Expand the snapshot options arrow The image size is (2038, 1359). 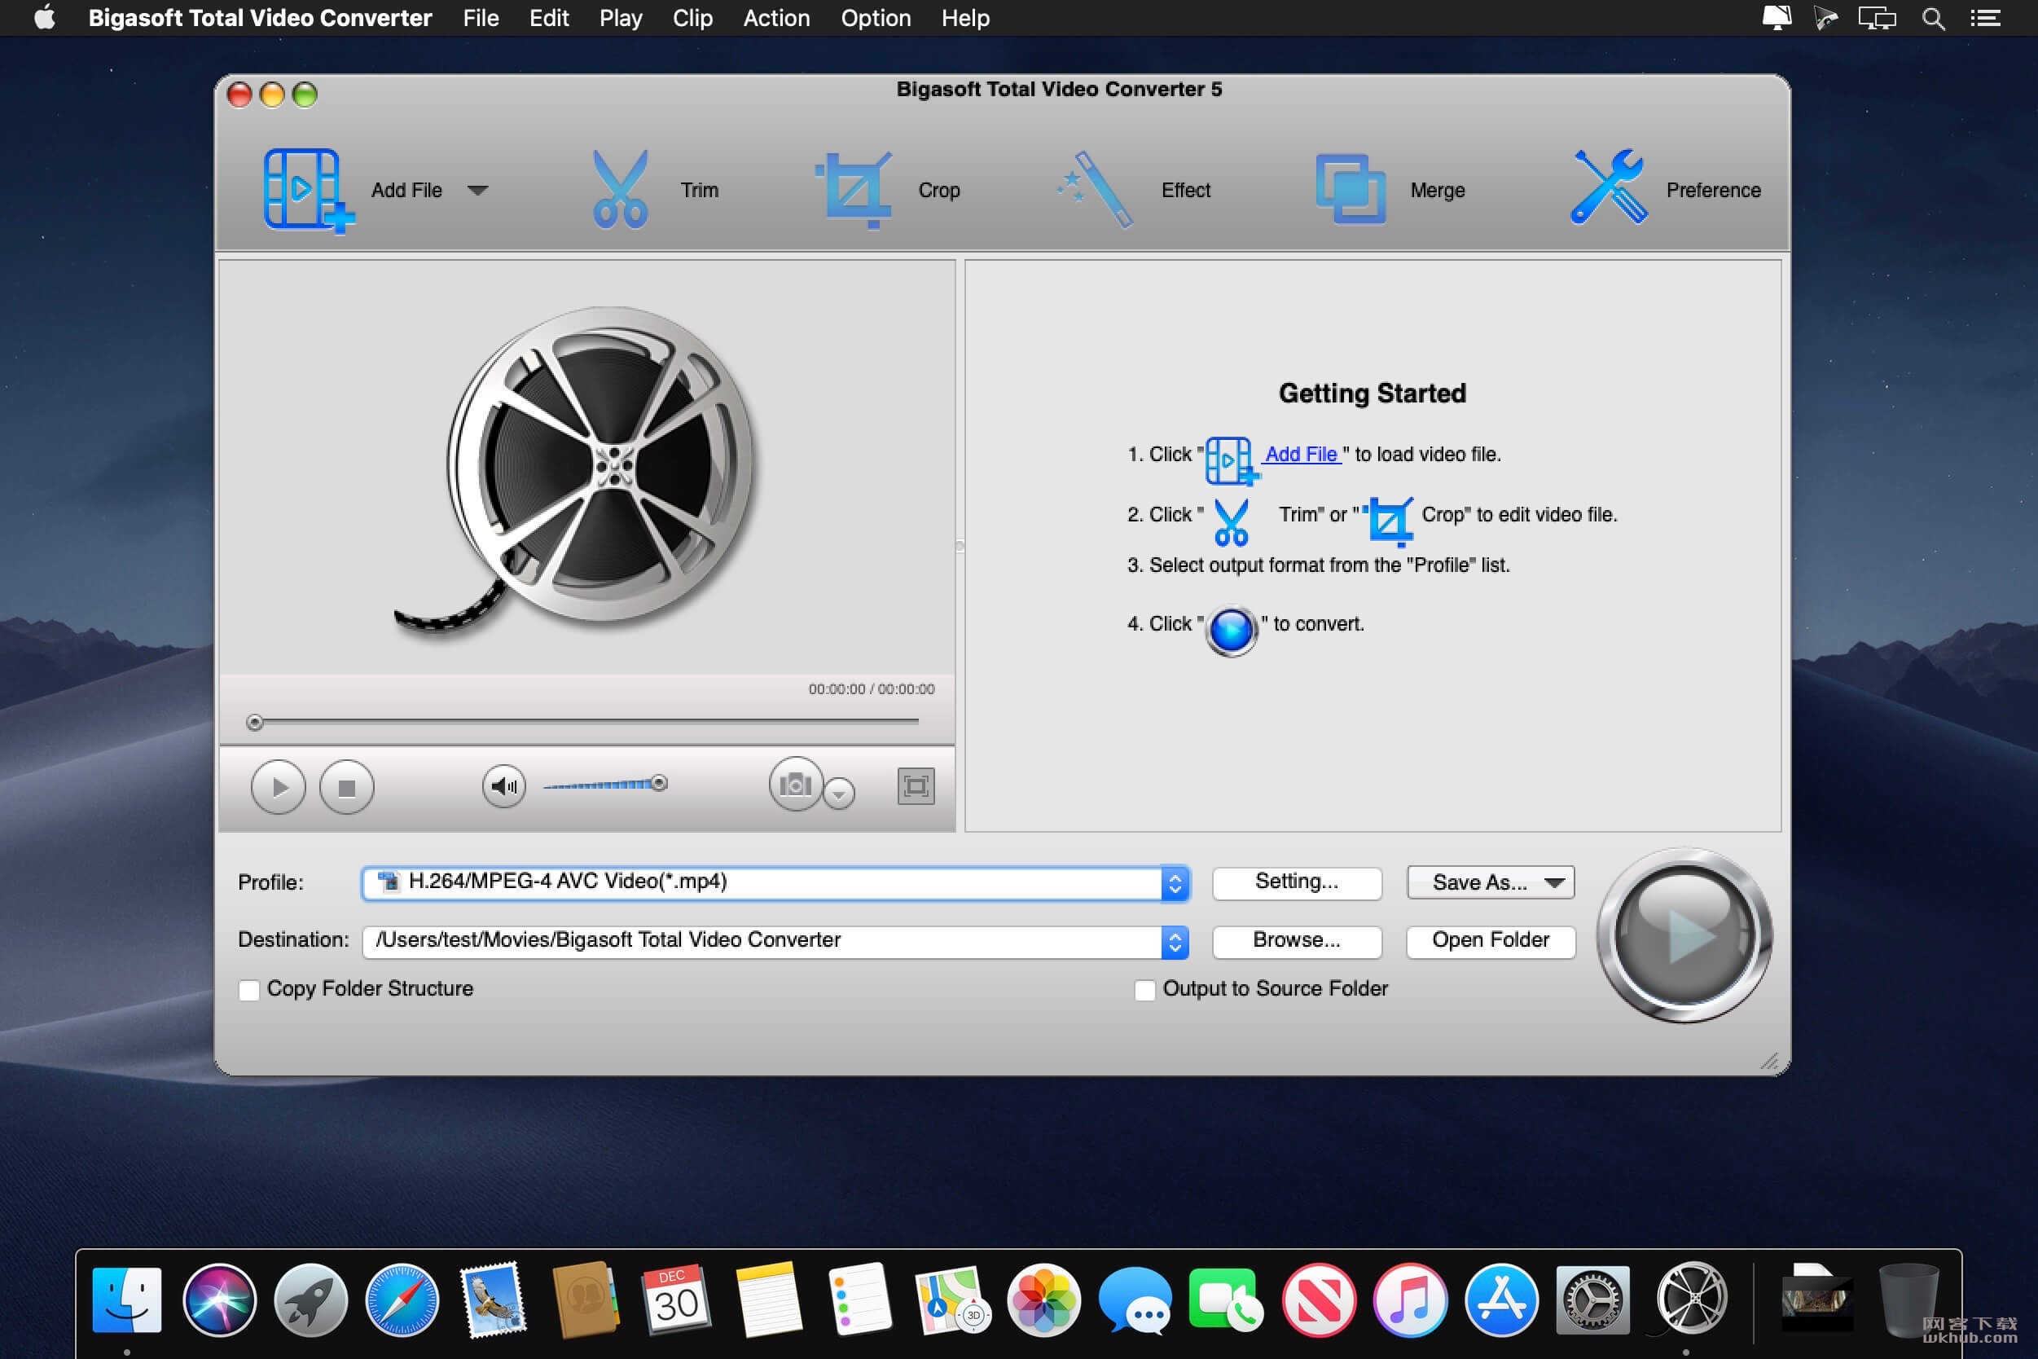click(x=839, y=793)
